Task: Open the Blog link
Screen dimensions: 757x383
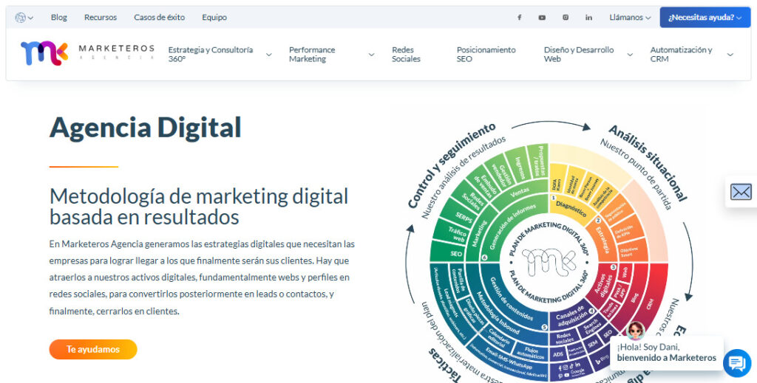Action: click(59, 18)
